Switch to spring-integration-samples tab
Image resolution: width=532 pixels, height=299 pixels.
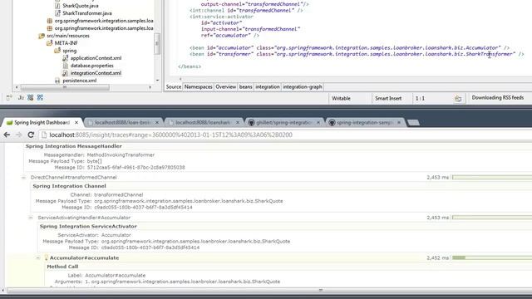click(365, 122)
